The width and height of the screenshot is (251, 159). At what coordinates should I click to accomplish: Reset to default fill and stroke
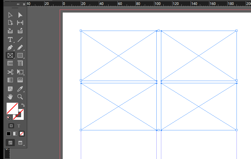[x=9, y=118]
